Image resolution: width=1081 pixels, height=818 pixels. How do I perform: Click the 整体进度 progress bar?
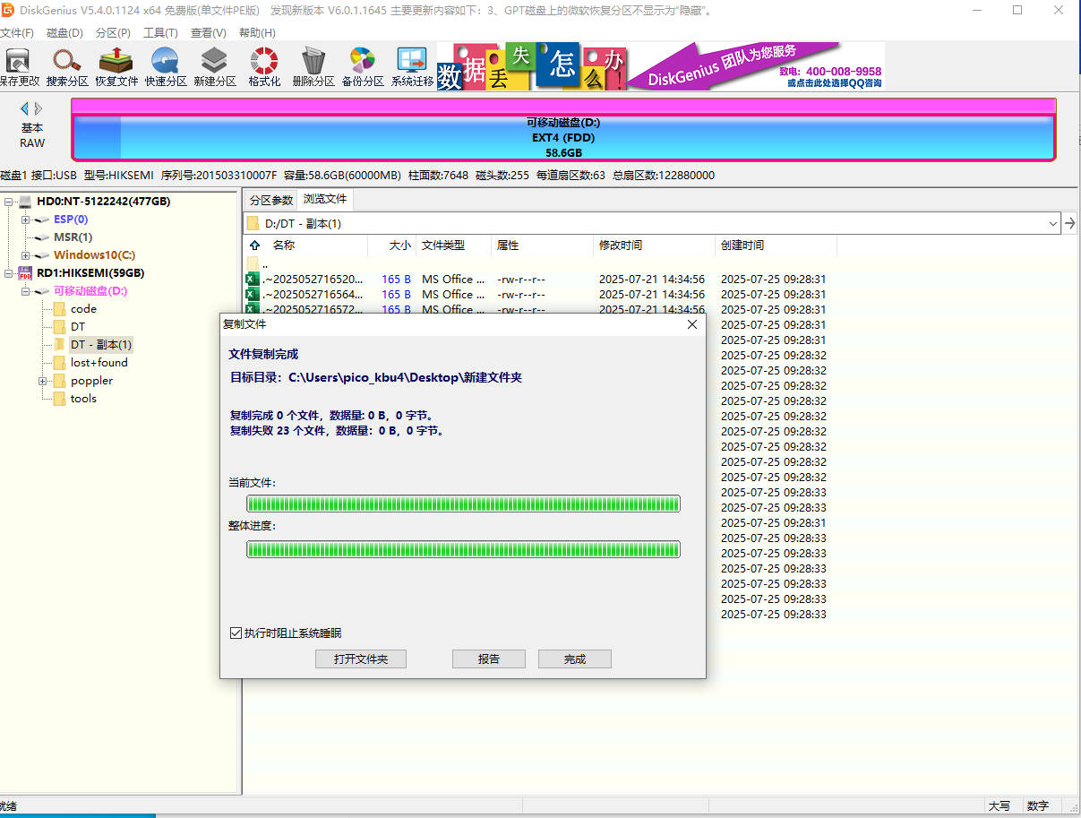[464, 548]
